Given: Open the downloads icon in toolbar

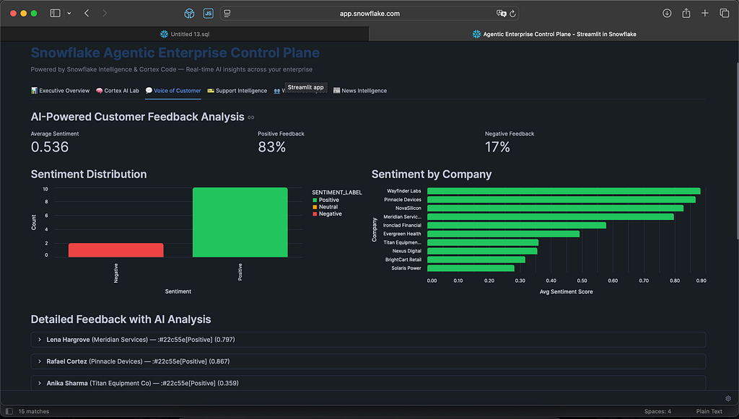Looking at the screenshot, I should click(x=667, y=13).
